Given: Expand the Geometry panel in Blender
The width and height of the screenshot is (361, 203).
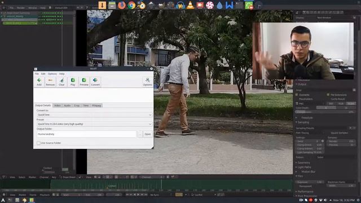Looking at the screenshot, I should pos(303,163).
